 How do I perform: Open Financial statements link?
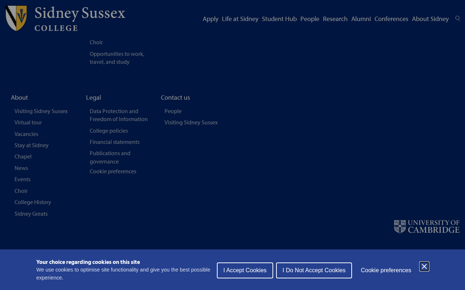click(114, 142)
